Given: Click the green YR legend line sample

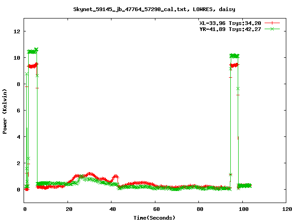Looking at the screenshot, I should coord(272,29).
